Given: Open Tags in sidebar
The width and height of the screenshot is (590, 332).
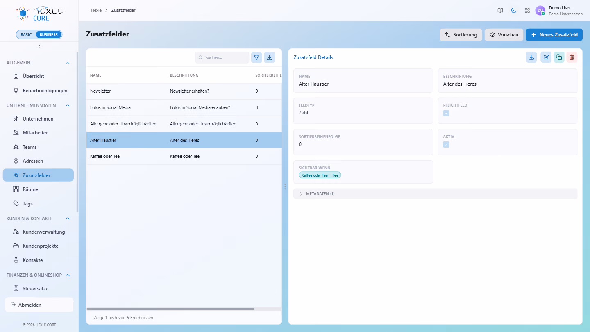Looking at the screenshot, I should click(x=38, y=204).
